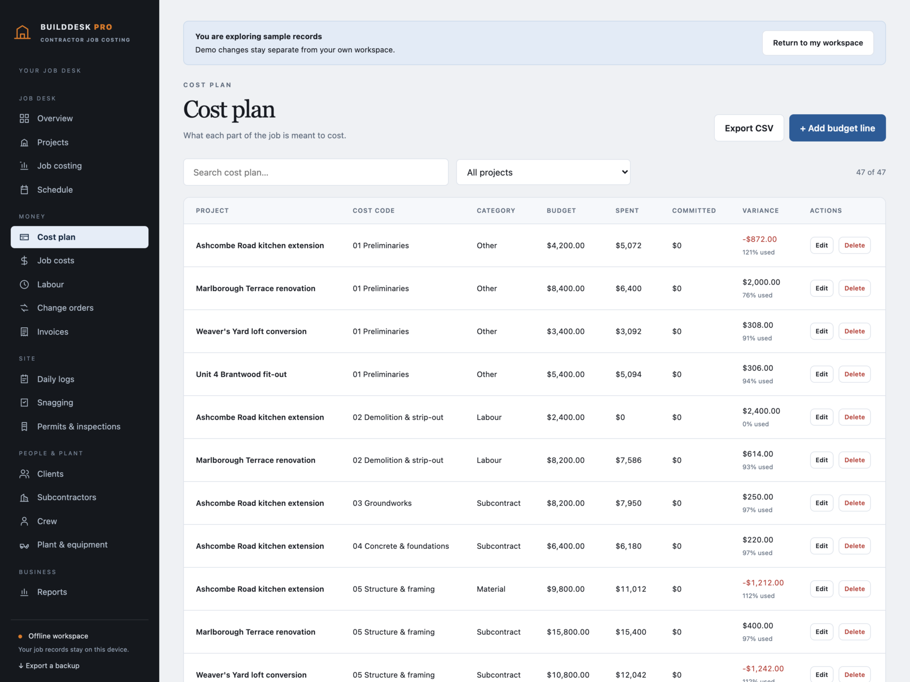
Task: Delete Unit 4 Brantwood fit-out line
Action: 854,374
